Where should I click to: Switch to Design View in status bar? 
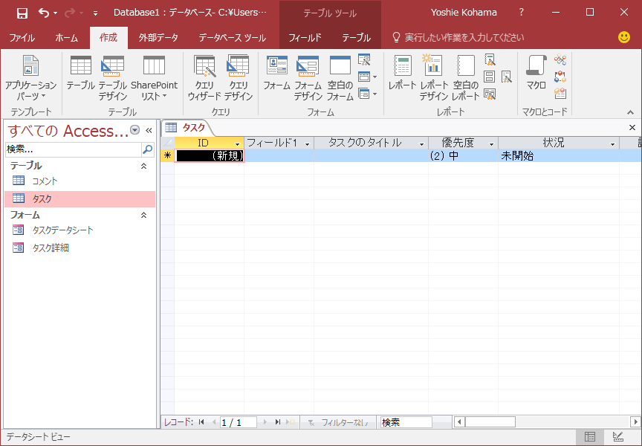coord(617,437)
